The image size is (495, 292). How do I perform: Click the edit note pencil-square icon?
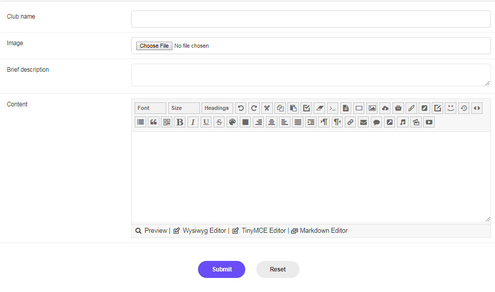(437, 108)
